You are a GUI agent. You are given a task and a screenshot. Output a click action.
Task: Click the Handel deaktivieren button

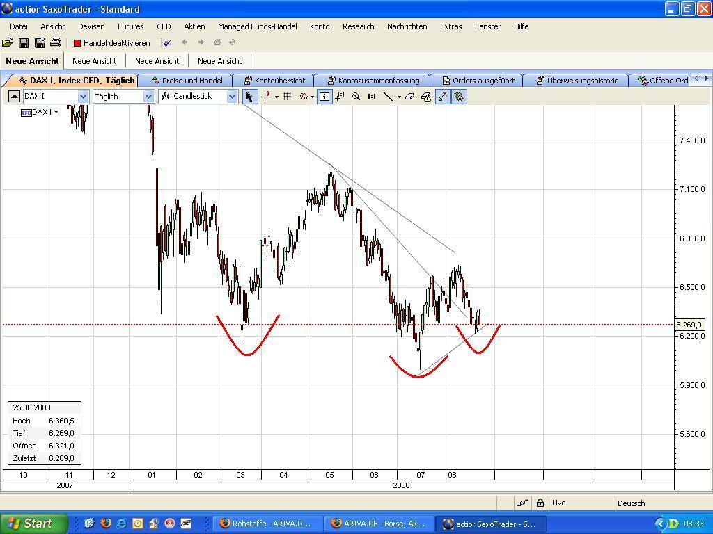pos(112,43)
